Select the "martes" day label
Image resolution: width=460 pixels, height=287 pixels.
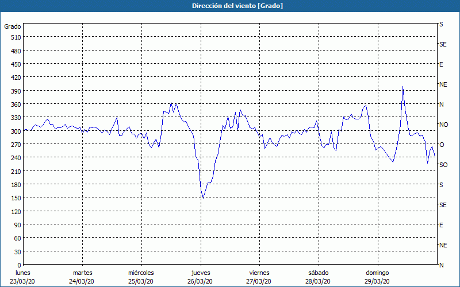coord(82,273)
